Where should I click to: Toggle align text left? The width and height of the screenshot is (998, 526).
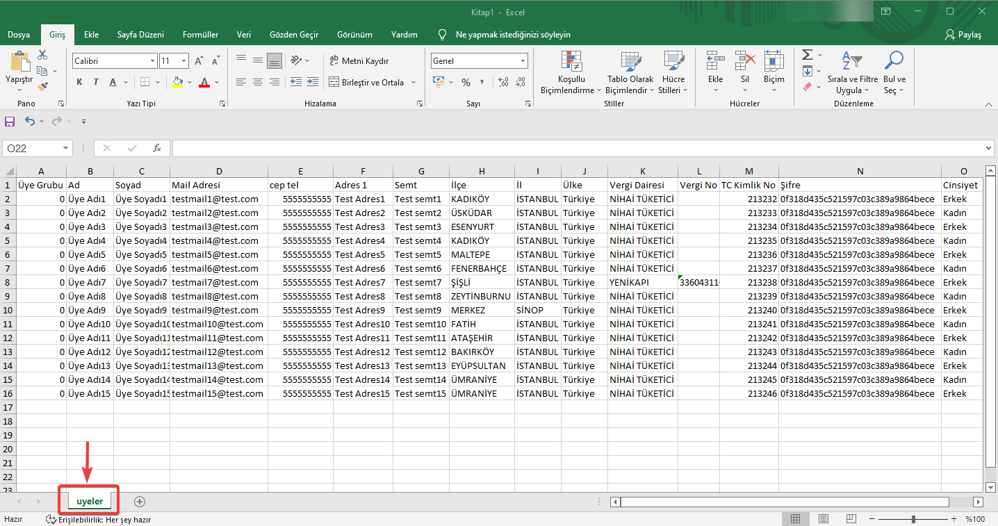[x=241, y=82]
